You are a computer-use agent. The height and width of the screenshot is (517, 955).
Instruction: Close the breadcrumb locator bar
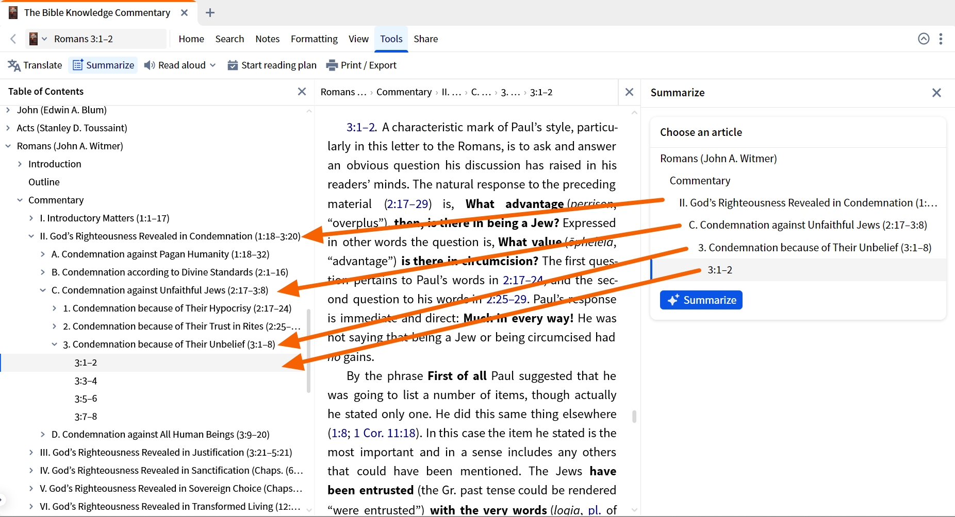(x=629, y=92)
